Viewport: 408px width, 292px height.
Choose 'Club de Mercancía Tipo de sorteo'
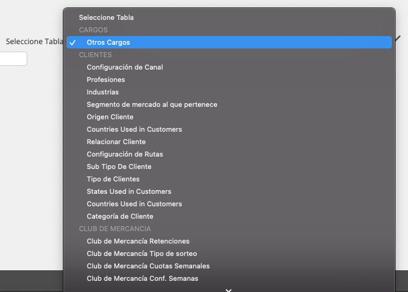pos(229,253)
